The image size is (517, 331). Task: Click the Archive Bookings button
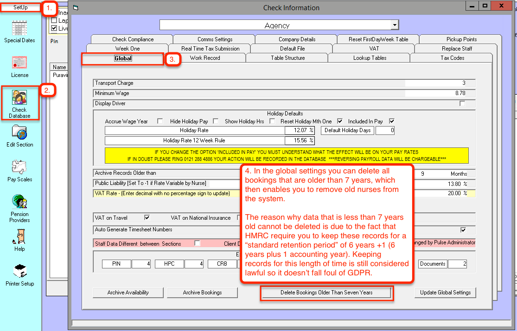(202, 293)
